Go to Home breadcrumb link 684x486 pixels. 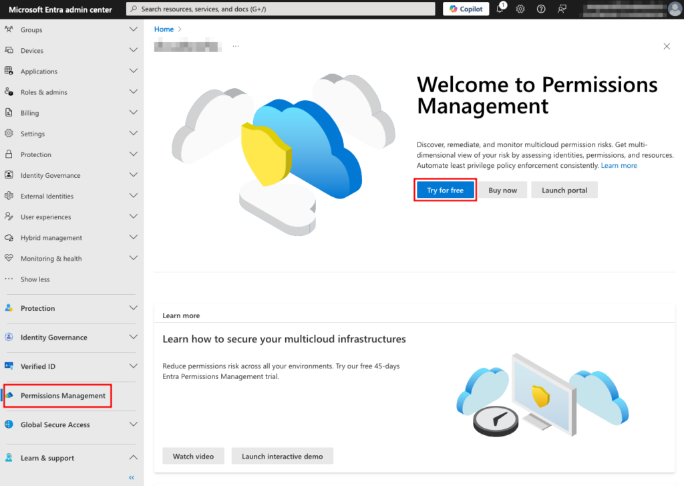click(164, 29)
